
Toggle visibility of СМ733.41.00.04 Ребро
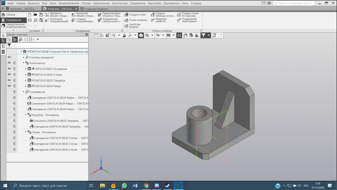click(9, 86)
